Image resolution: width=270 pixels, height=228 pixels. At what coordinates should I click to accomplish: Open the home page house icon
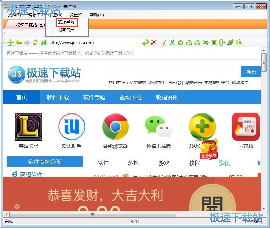[44, 42]
